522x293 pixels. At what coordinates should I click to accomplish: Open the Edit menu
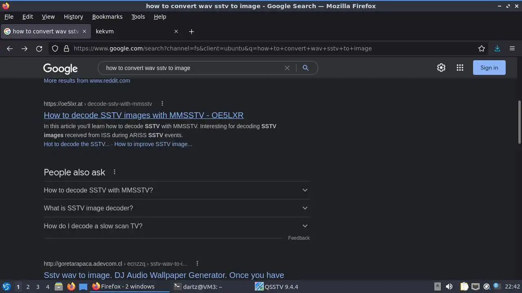coord(28,17)
